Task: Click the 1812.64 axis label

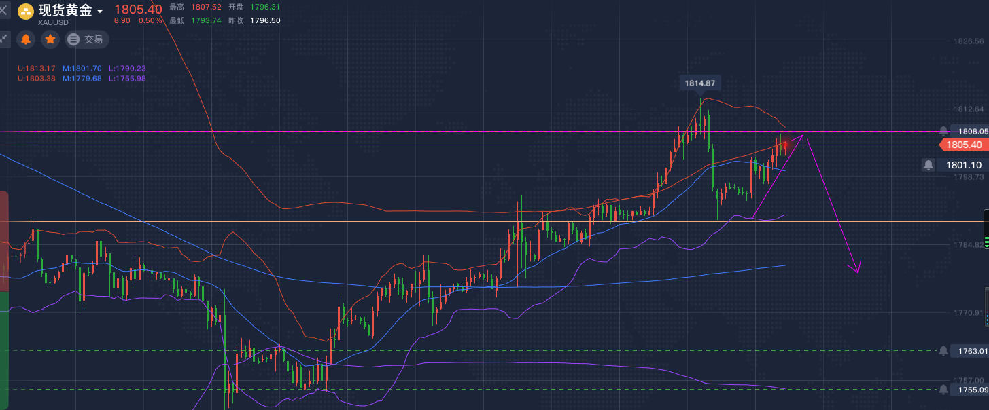Action: click(x=969, y=109)
